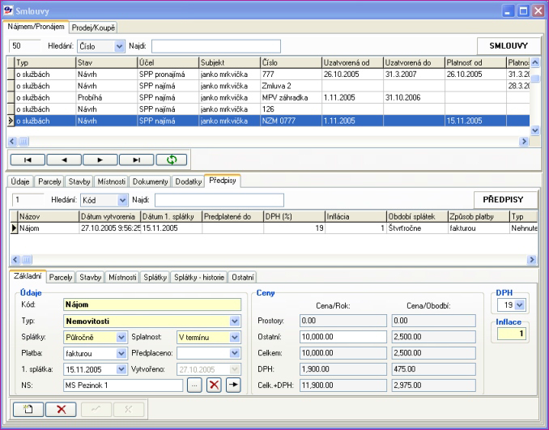549x430 pixels.
Task: Select the MPV záhradka contract row
Action: 268,98
